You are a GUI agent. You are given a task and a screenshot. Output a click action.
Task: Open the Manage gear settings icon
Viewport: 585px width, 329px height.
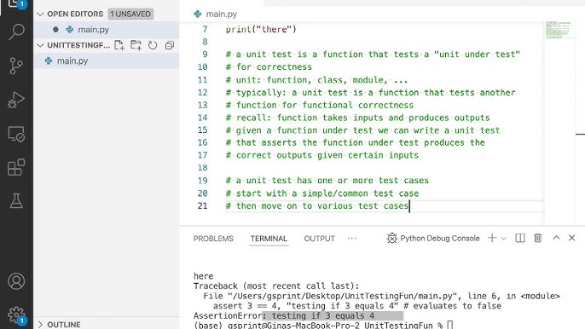point(16,315)
